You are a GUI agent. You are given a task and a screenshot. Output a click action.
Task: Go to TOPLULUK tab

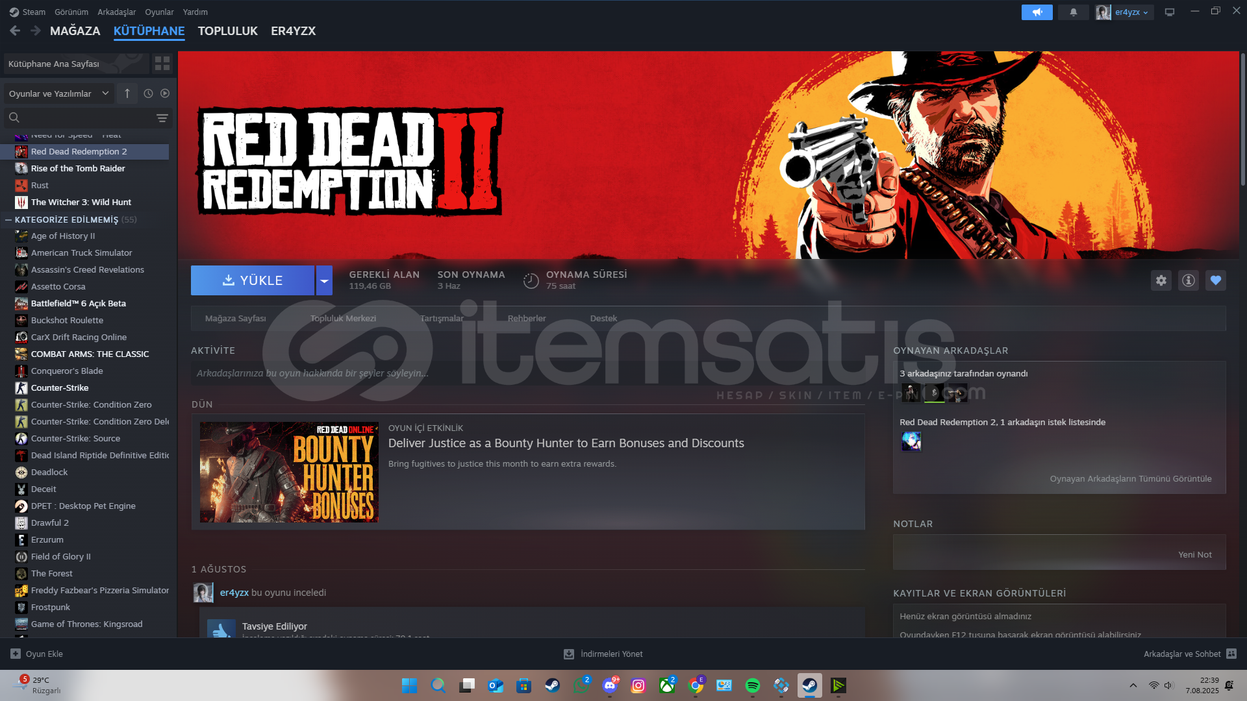point(227,31)
